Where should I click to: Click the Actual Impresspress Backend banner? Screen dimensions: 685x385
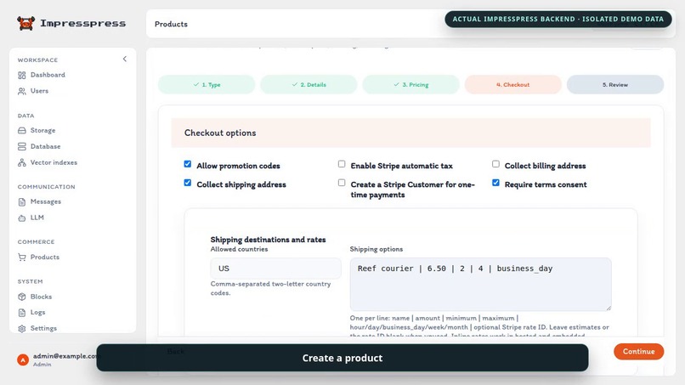click(x=558, y=20)
